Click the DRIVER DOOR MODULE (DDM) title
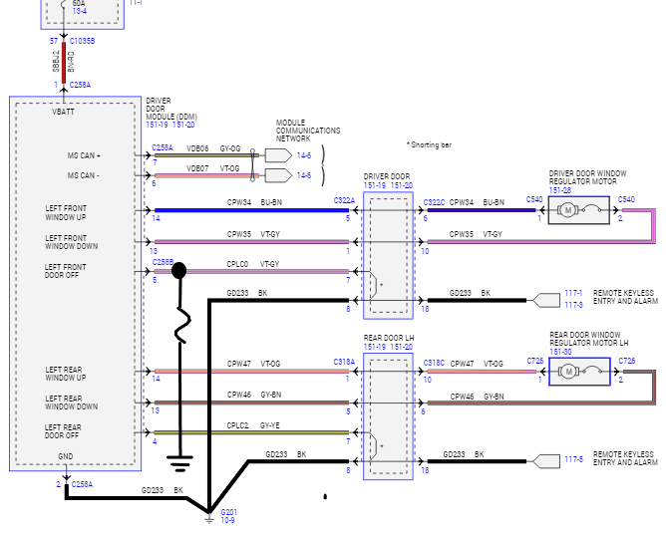 coord(171,109)
